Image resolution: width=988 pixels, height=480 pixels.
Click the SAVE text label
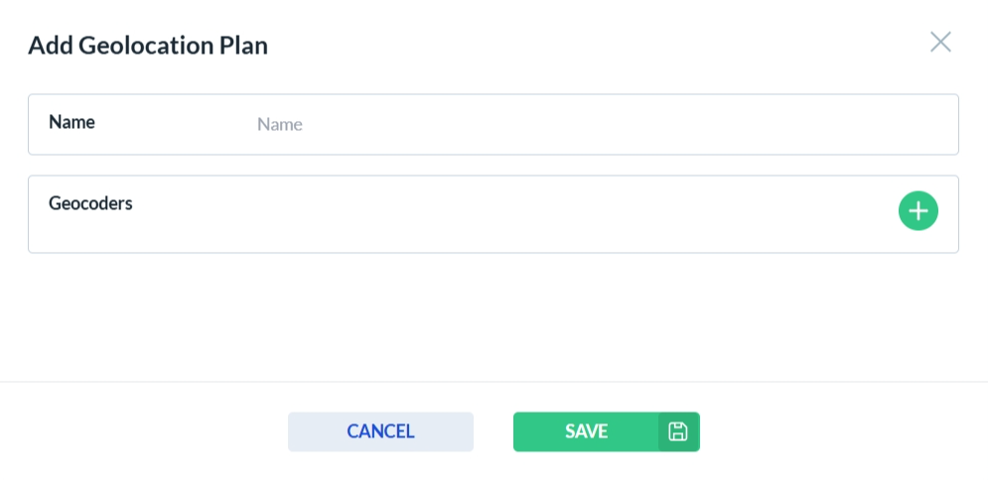(586, 431)
